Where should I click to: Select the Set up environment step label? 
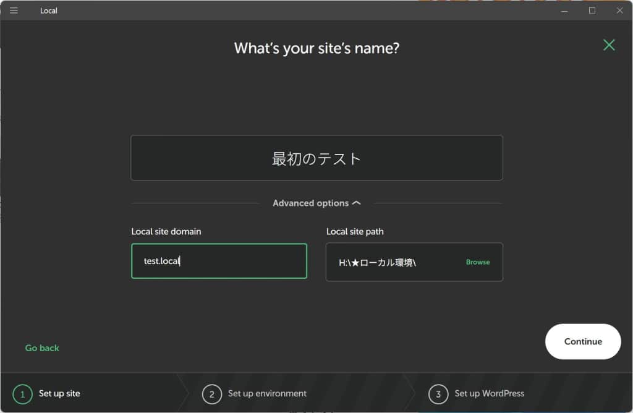tap(267, 394)
